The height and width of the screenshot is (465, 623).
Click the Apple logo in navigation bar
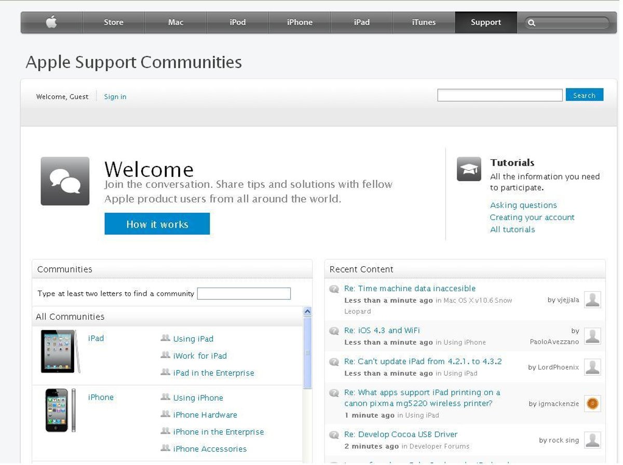click(x=51, y=22)
